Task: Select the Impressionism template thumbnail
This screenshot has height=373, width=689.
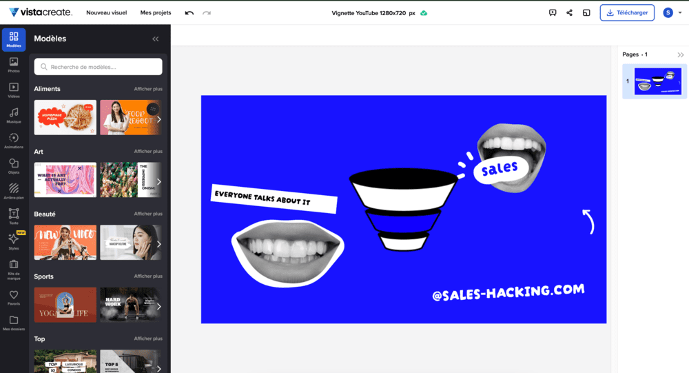Action: [130, 180]
